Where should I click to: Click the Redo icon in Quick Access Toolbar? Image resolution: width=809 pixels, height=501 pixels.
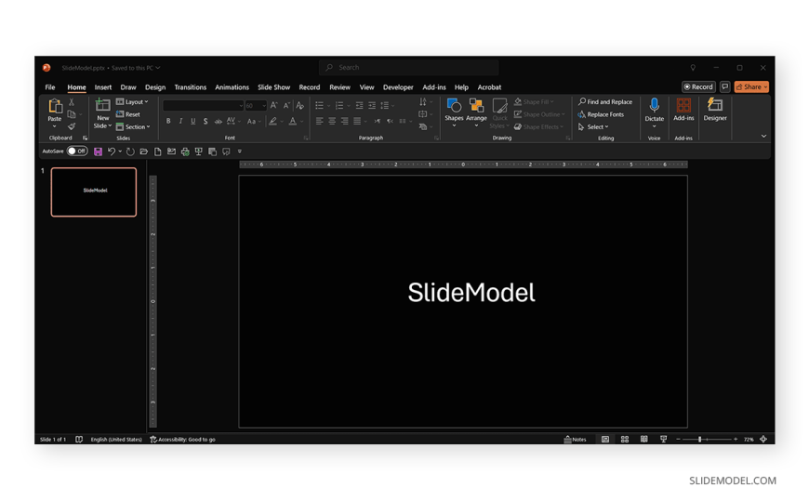pos(130,152)
